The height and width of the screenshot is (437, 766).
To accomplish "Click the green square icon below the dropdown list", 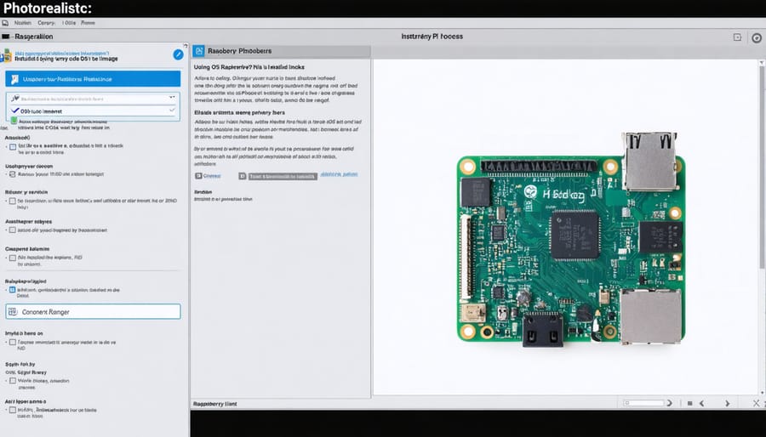I will pyautogui.click(x=14, y=120).
